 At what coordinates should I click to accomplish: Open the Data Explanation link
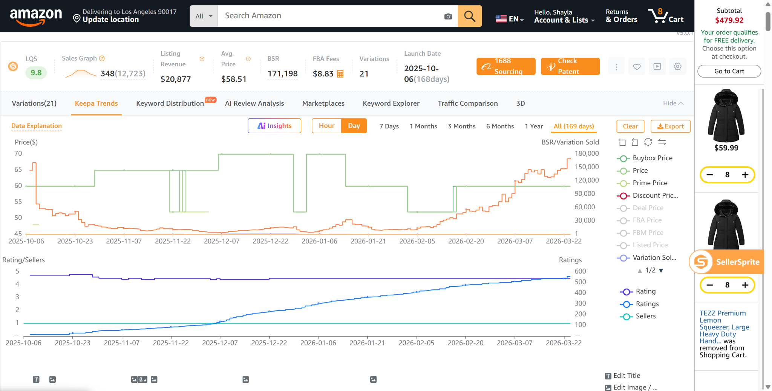click(36, 126)
